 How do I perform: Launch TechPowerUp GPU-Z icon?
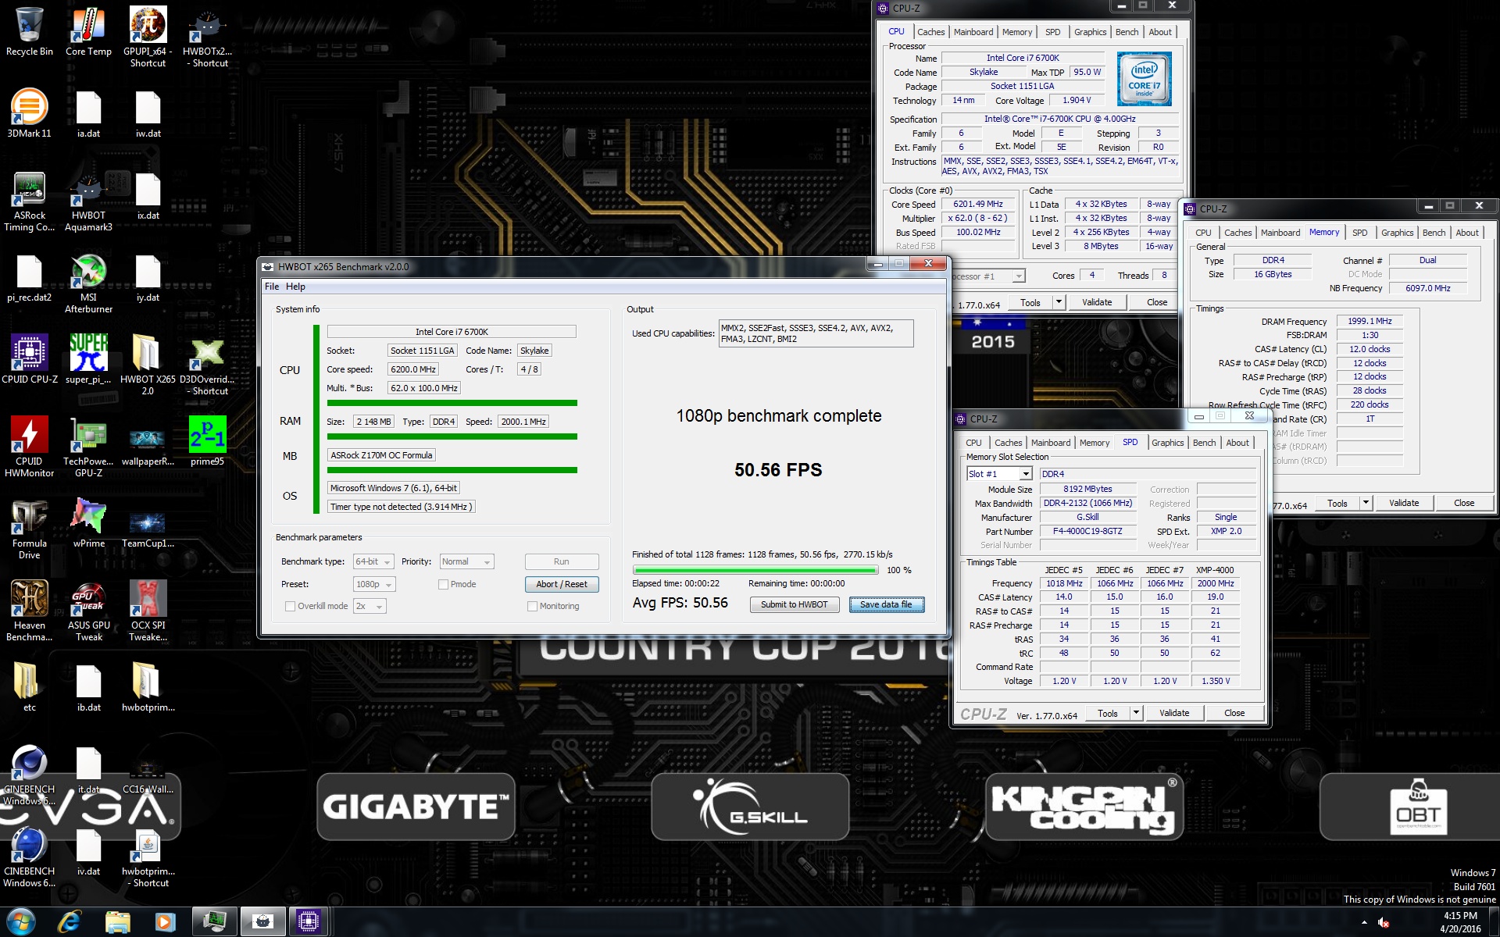(x=88, y=447)
